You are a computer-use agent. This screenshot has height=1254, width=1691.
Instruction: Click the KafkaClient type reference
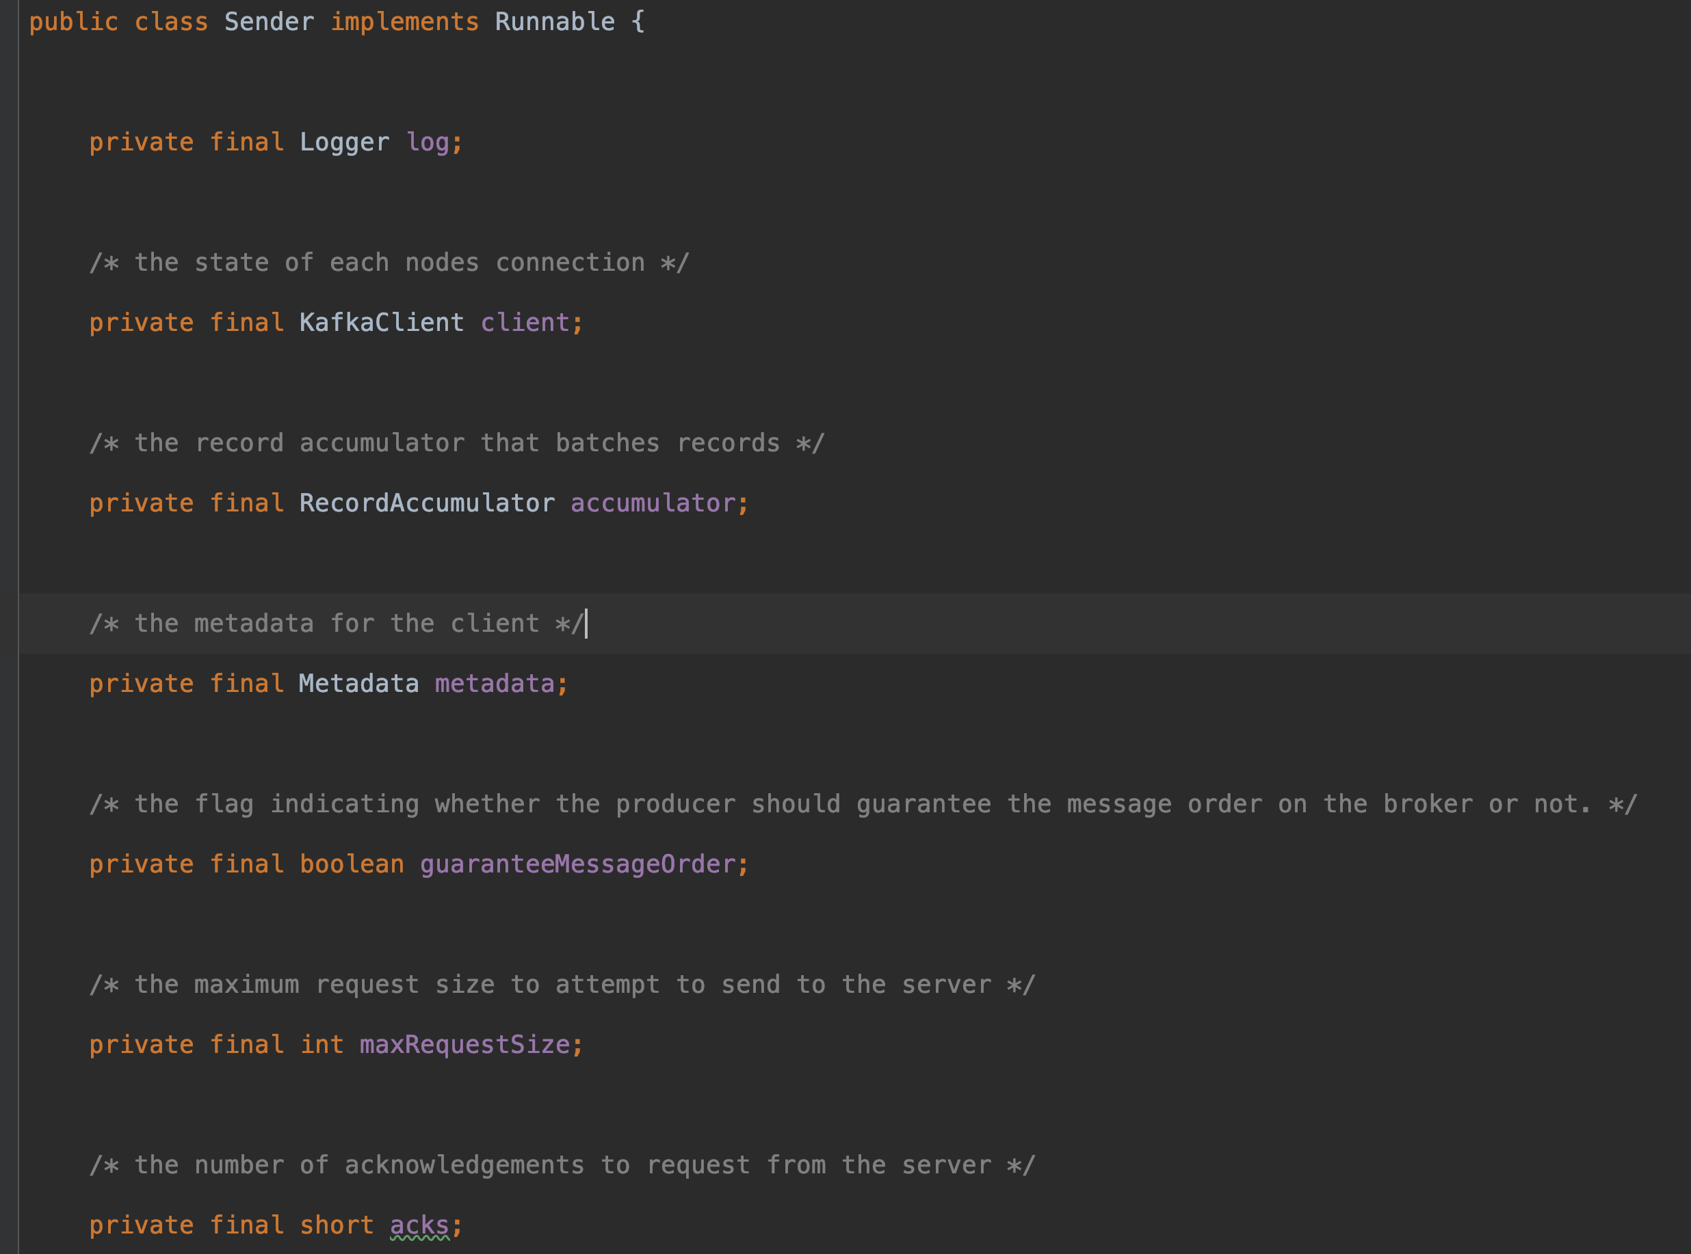tap(380, 322)
